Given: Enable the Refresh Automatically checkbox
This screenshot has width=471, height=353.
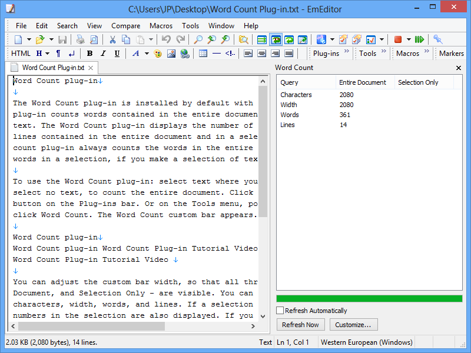Looking at the screenshot, I should tap(280, 311).
